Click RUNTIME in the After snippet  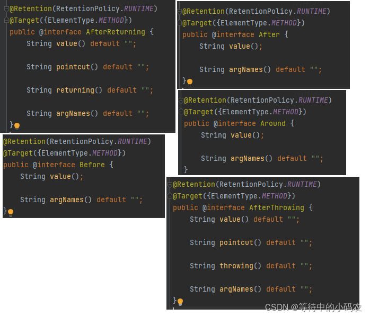pyautogui.click(x=312, y=12)
